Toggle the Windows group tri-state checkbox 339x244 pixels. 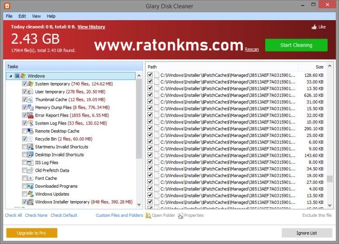17,76
